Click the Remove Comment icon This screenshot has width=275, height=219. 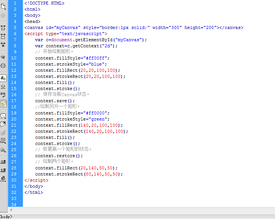click(x=3, y=124)
